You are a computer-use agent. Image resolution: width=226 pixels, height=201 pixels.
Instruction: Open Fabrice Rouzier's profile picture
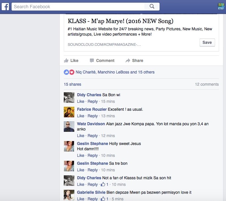point(69,112)
